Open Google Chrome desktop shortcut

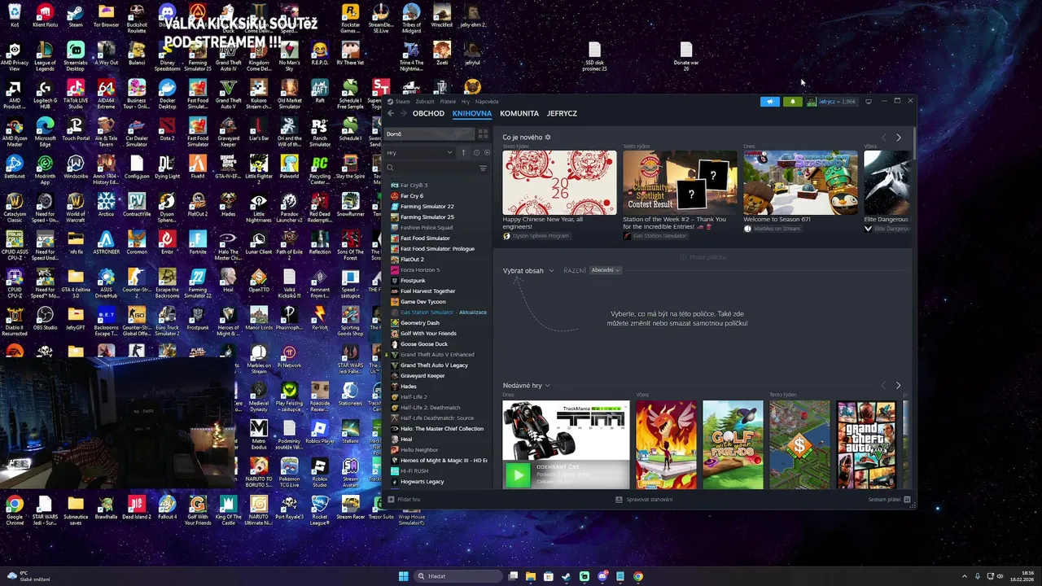(15, 509)
